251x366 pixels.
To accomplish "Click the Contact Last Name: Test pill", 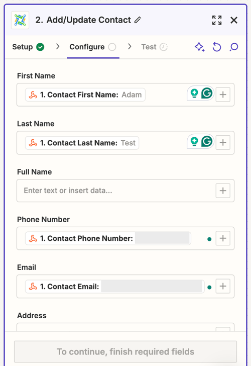I will click(82, 143).
